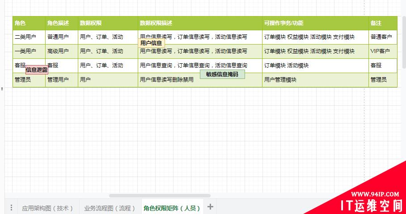Select the 二类用户 cell
The width and height of the screenshot is (406, 214).
[x=29, y=37]
